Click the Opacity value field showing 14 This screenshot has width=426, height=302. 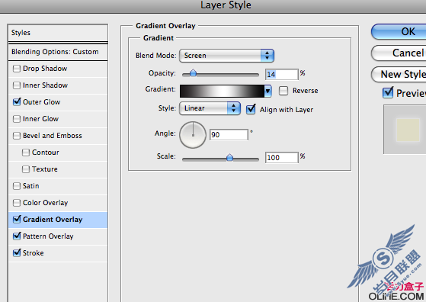(x=282, y=75)
